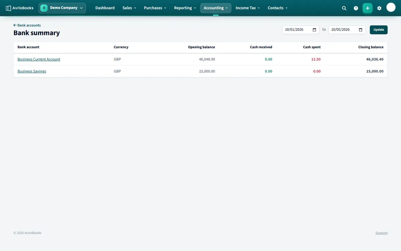The image size is (401, 251).
Task: Click the 12.50 cash spent value
Action: (x=316, y=59)
